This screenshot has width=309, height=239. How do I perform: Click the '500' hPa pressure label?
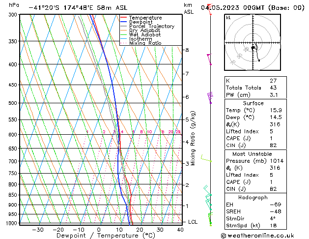click(14, 103)
